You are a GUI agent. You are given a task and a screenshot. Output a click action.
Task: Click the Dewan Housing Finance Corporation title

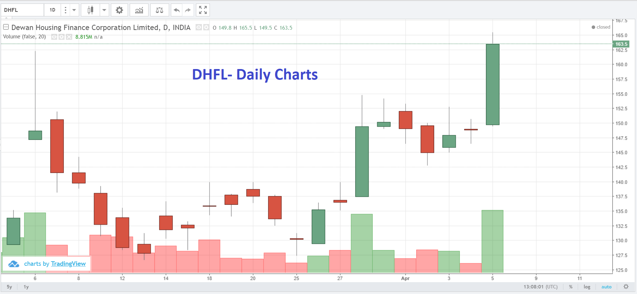click(101, 28)
